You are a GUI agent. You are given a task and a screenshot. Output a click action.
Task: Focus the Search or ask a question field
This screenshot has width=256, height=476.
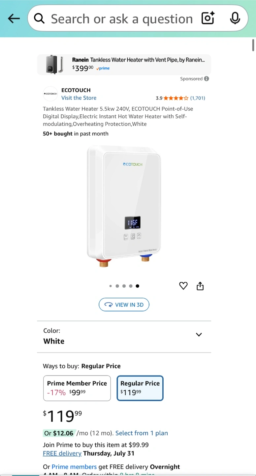coord(121,19)
